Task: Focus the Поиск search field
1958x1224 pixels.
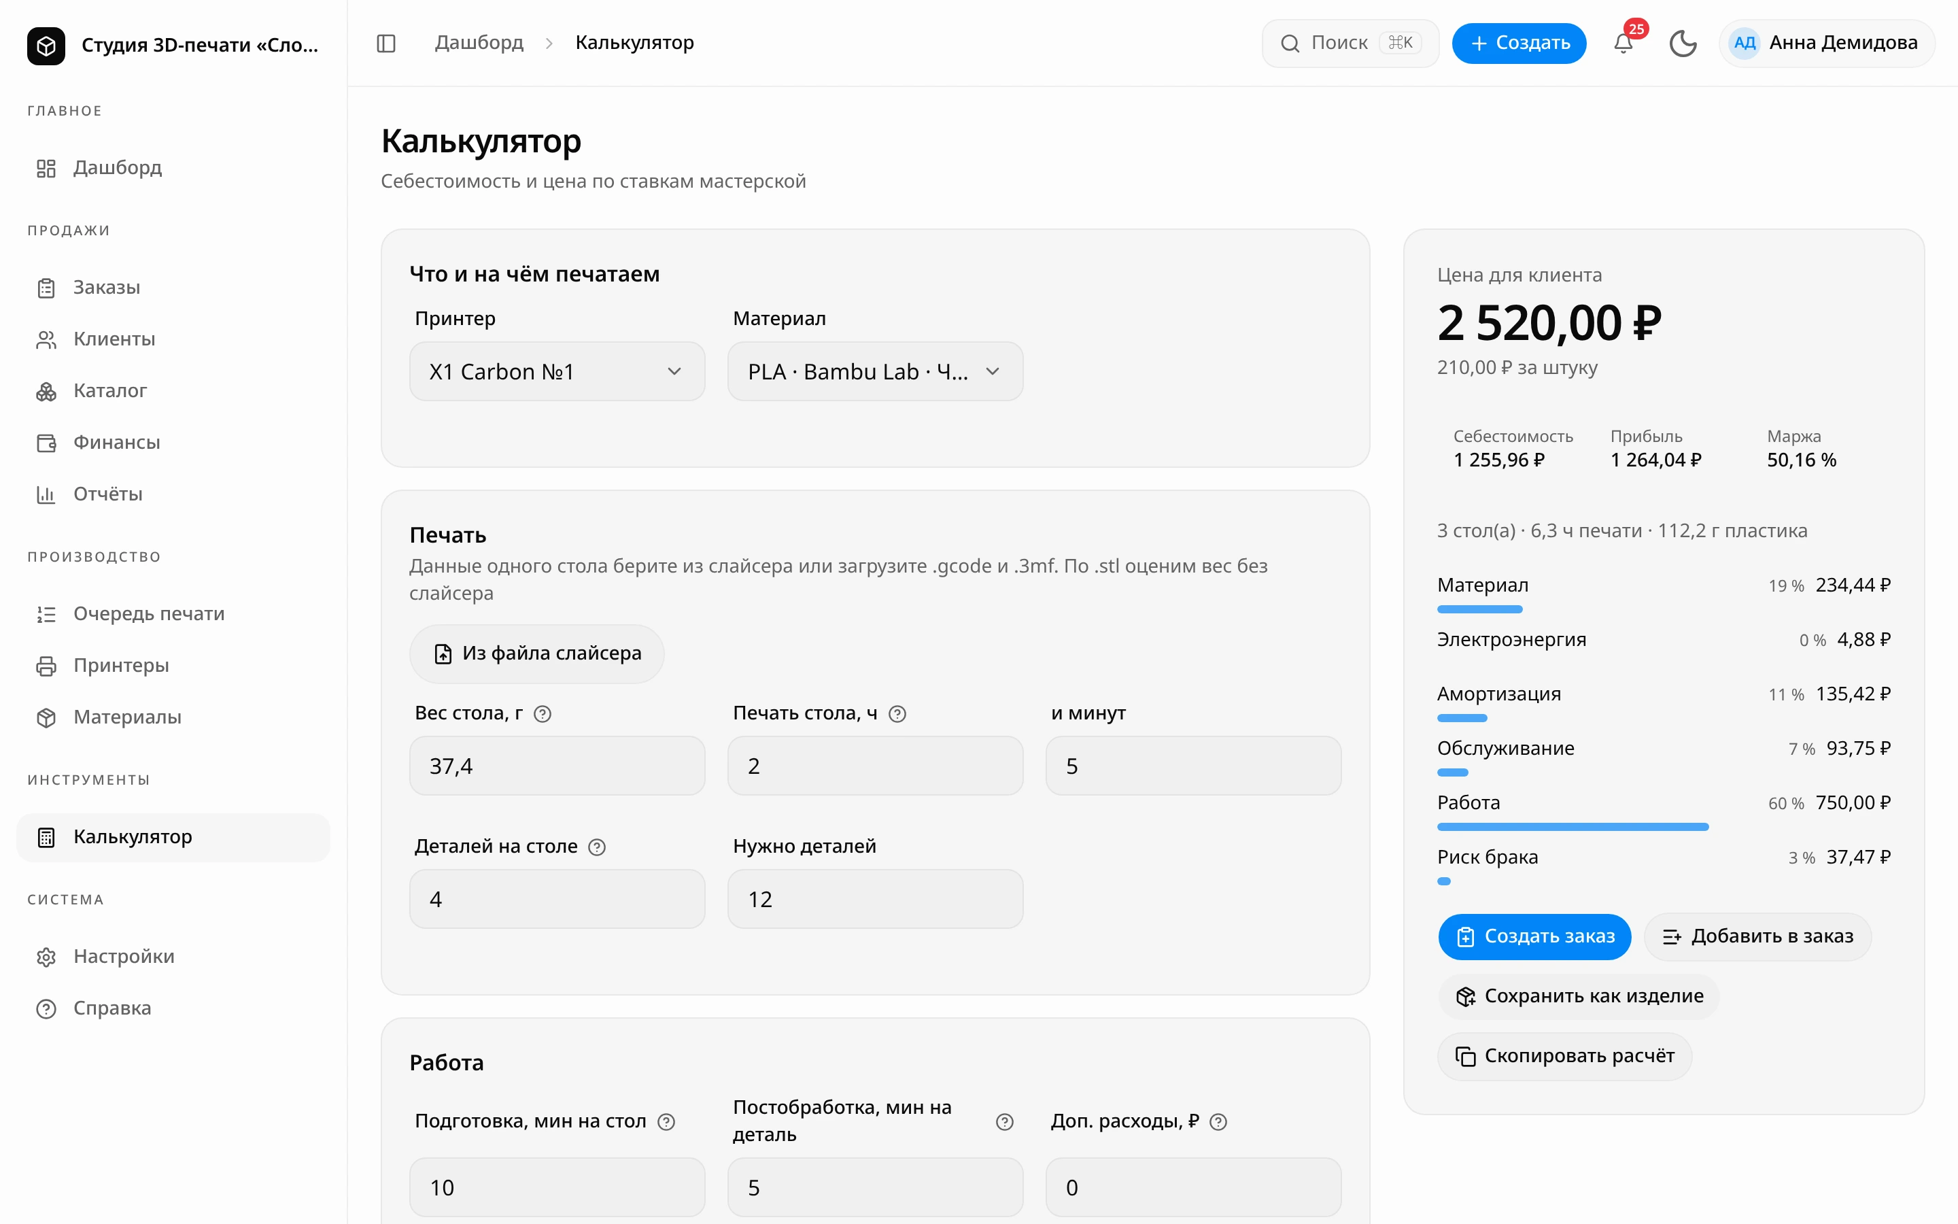Action: click(1350, 43)
